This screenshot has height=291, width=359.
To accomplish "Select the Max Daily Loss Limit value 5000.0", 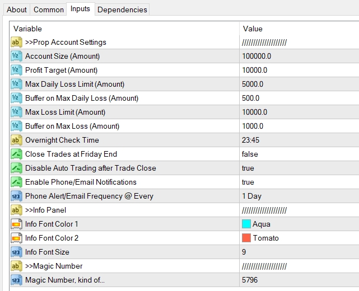I will 253,84.
